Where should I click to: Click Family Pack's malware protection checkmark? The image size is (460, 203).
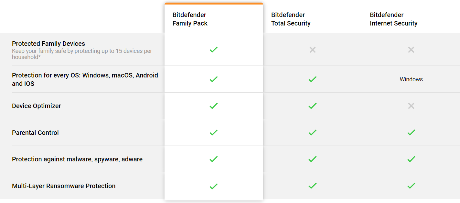click(214, 159)
